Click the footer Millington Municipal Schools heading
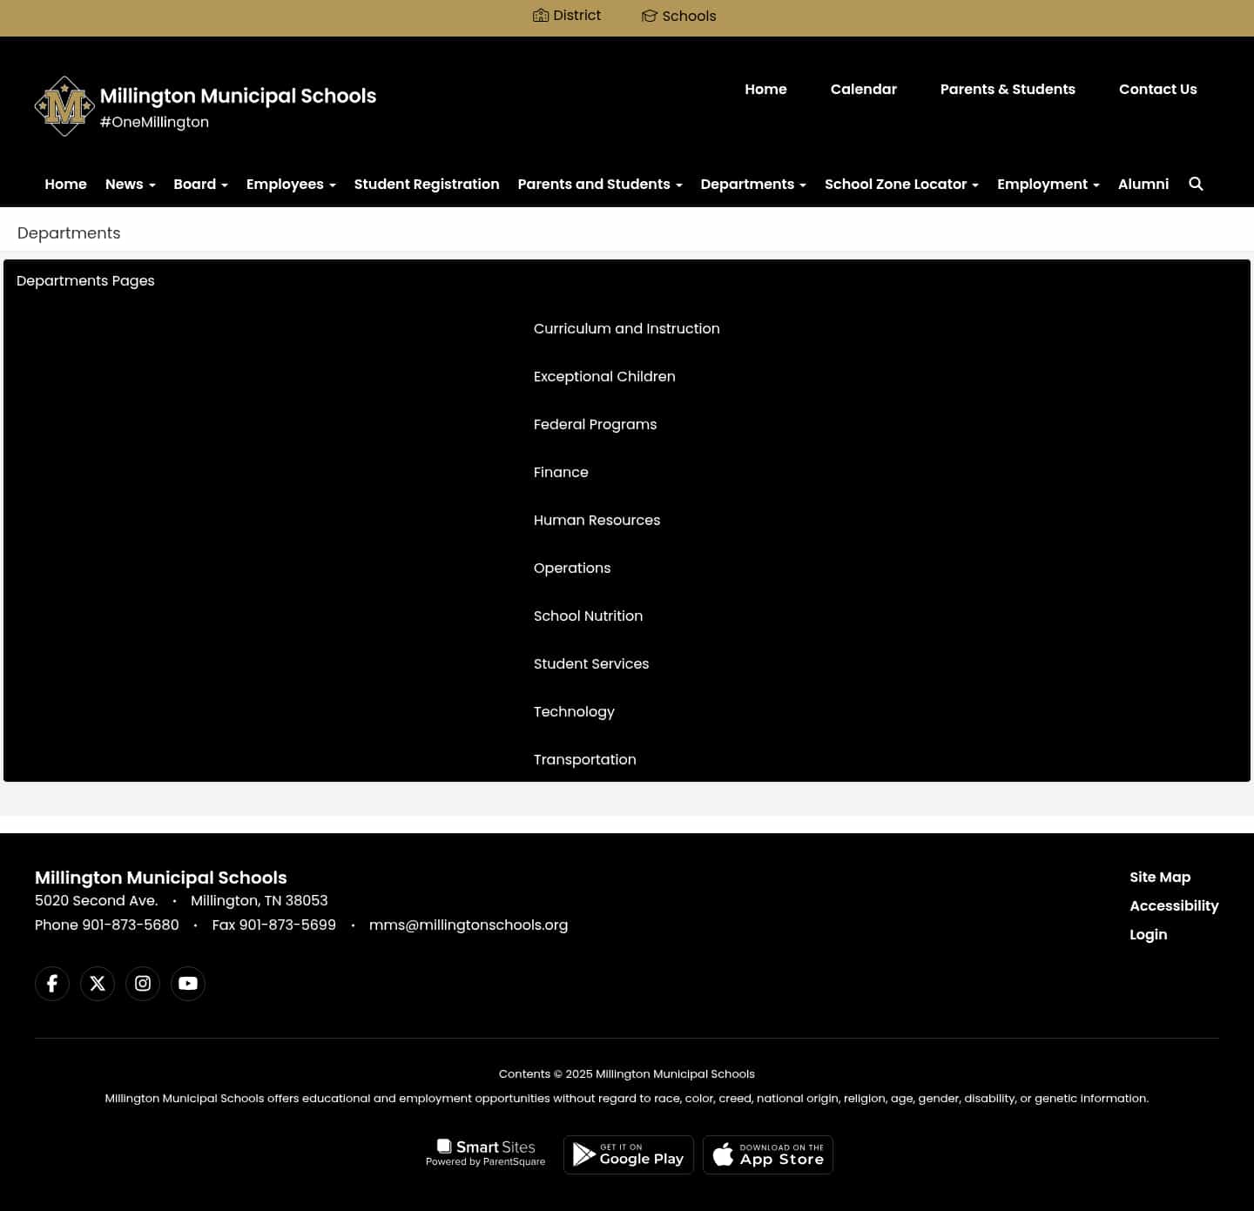This screenshot has height=1211, width=1254. (x=161, y=878)
